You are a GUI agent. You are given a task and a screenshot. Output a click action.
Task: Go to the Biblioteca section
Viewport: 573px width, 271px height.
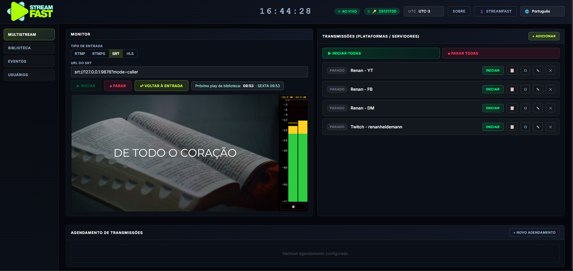click(x=29, y=48)
